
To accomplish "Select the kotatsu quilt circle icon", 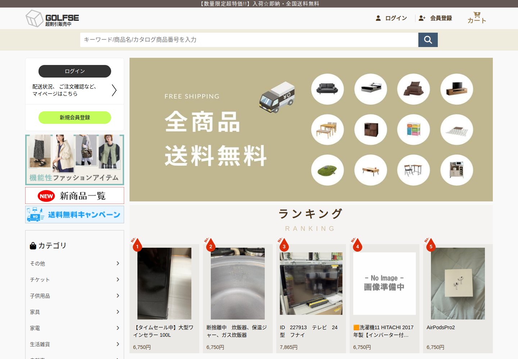I will pos(457,130).
